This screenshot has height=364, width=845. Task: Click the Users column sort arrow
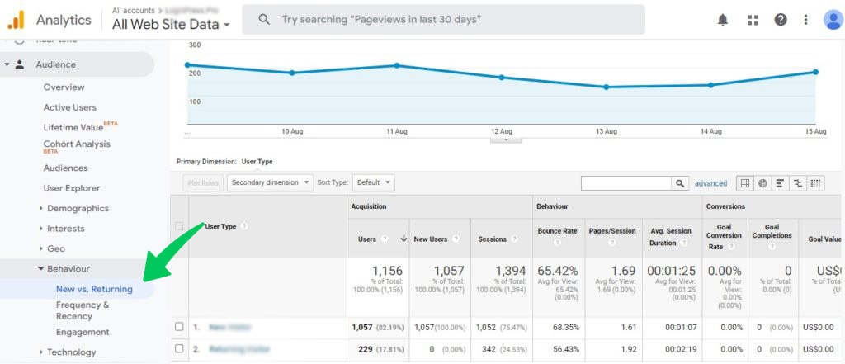[x=403, y=239]
